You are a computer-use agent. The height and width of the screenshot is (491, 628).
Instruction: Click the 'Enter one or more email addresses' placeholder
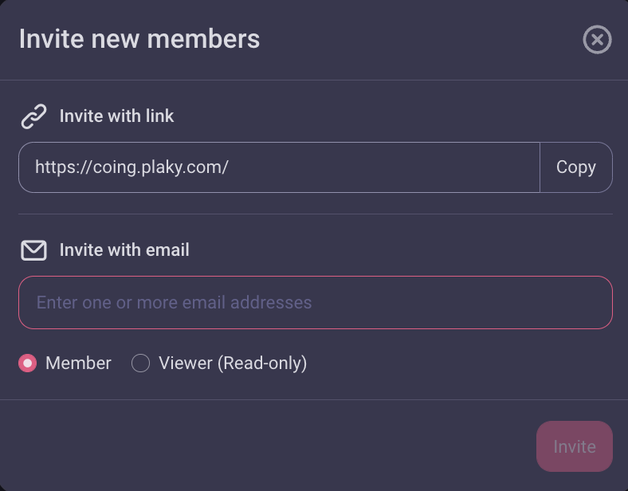tap(174, 303)
